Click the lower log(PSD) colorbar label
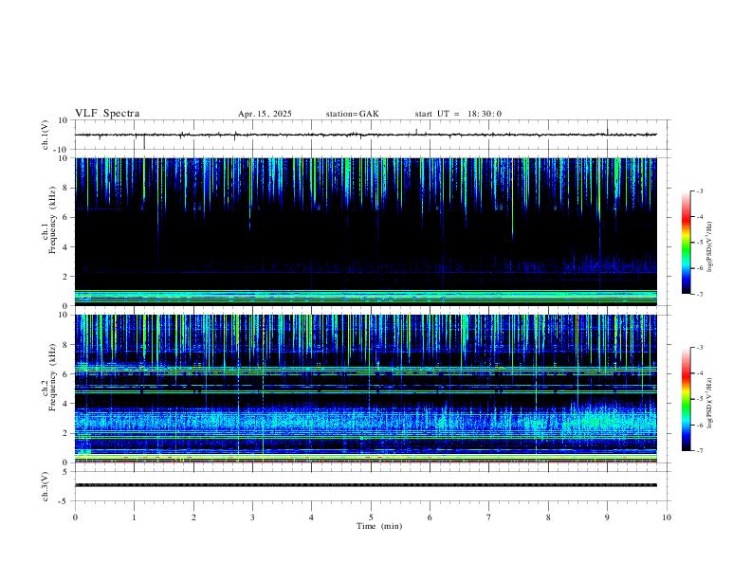 tap(710, 403)
